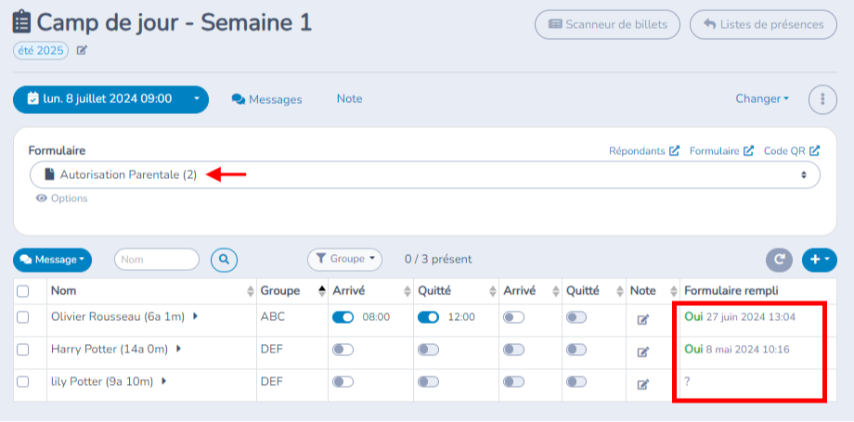Open the Scanneur de billets button

click(607, 24)
